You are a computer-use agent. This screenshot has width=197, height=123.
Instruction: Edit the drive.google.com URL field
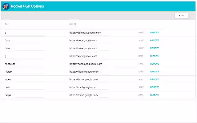click(89, 48)
